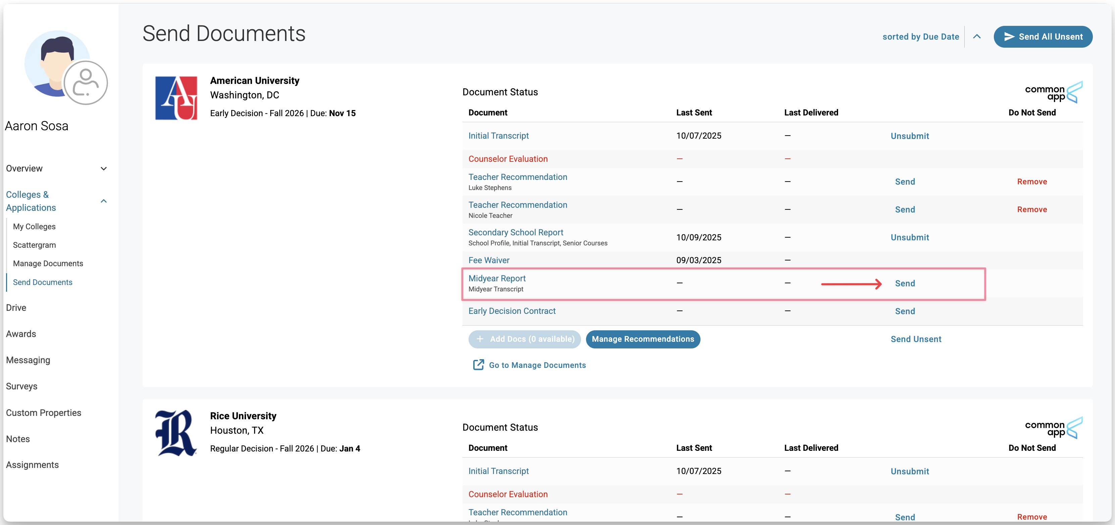Collapse the Colleges & Applications section
1115x525 pixels.
tap(103, 201)
